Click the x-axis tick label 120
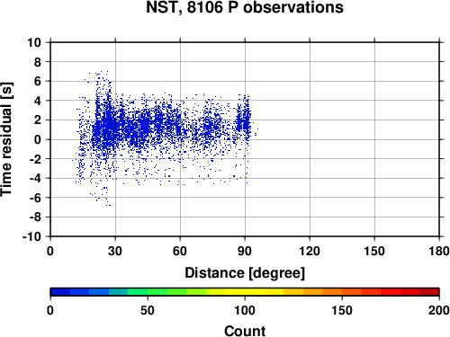 click(310, 251)
